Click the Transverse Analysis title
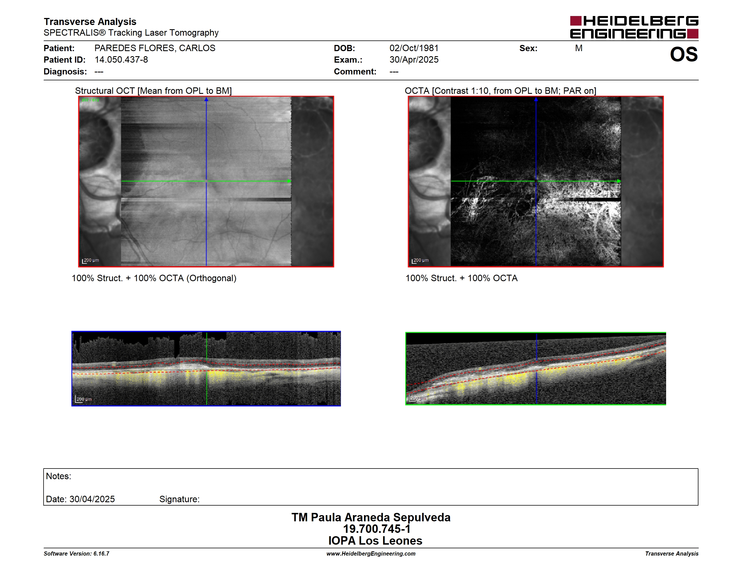This screenshot has width=742, height=573. 90,22
